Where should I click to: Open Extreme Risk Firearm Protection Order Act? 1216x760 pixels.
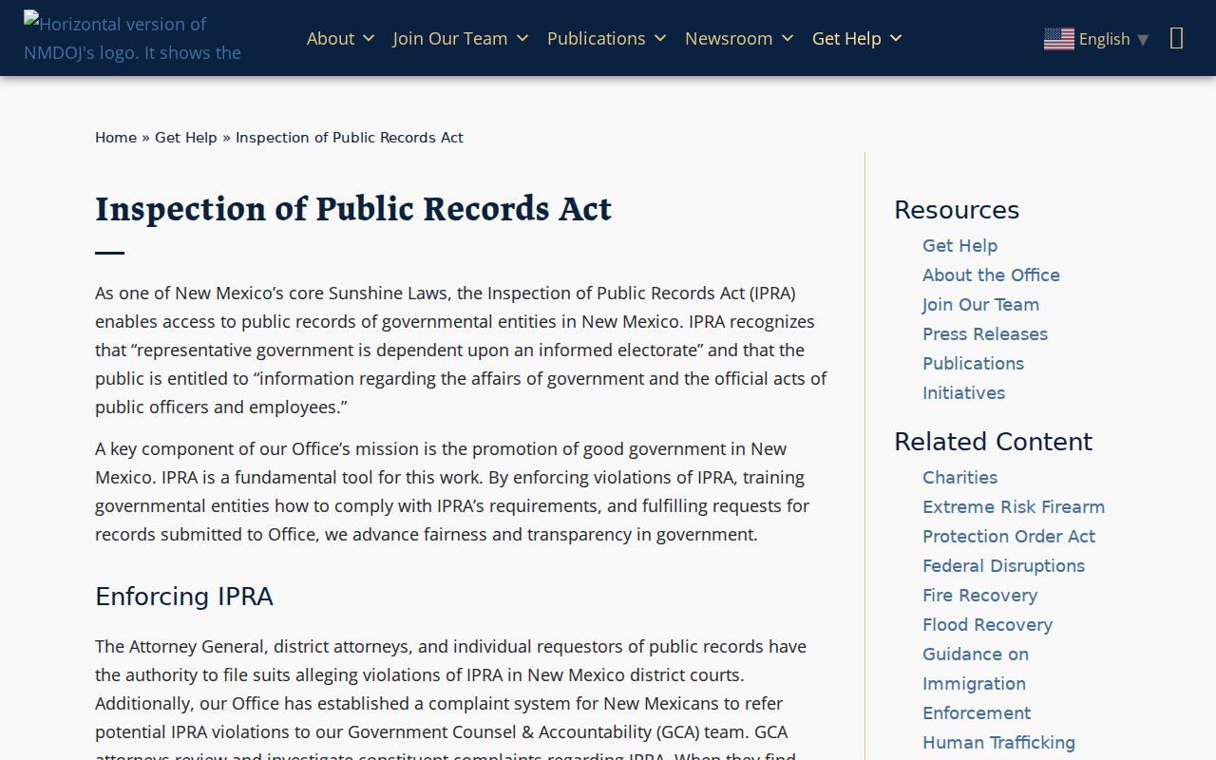click(x=1014, y=522)
